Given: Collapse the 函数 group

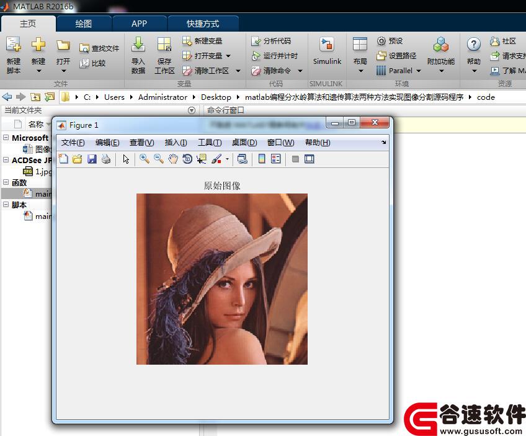Looking at the screenshot, I should click(6, 182).
